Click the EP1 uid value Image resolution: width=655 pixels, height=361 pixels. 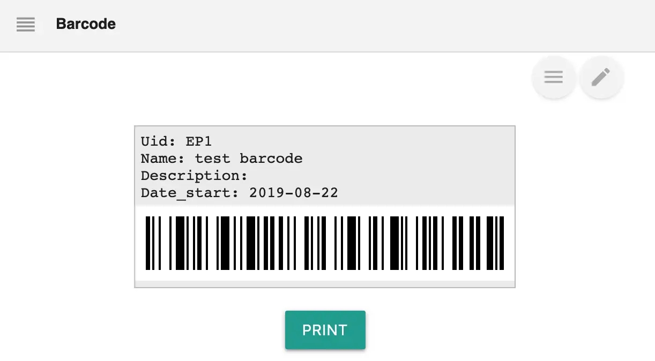(x=199, y=141)
